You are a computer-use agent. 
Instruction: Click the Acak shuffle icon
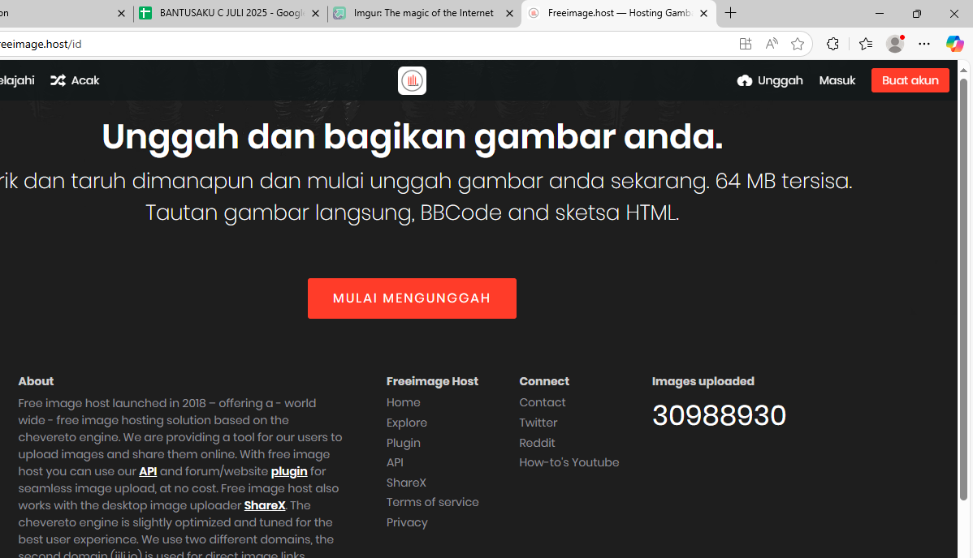pyautogui.click(x=58, y=80)
